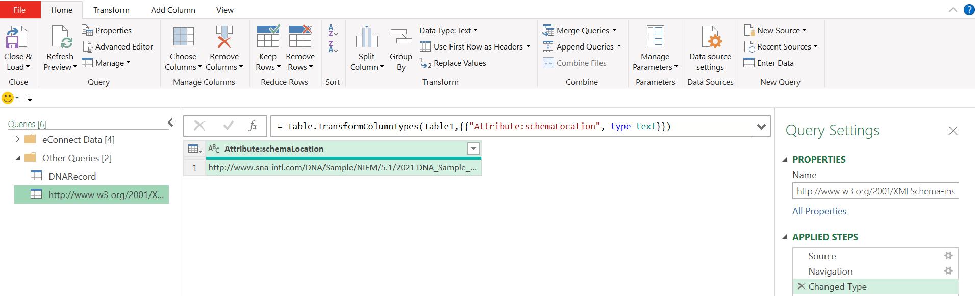
Task: Click the table corner menu icon
Action: pyautogui.click(x=194, y=149)
